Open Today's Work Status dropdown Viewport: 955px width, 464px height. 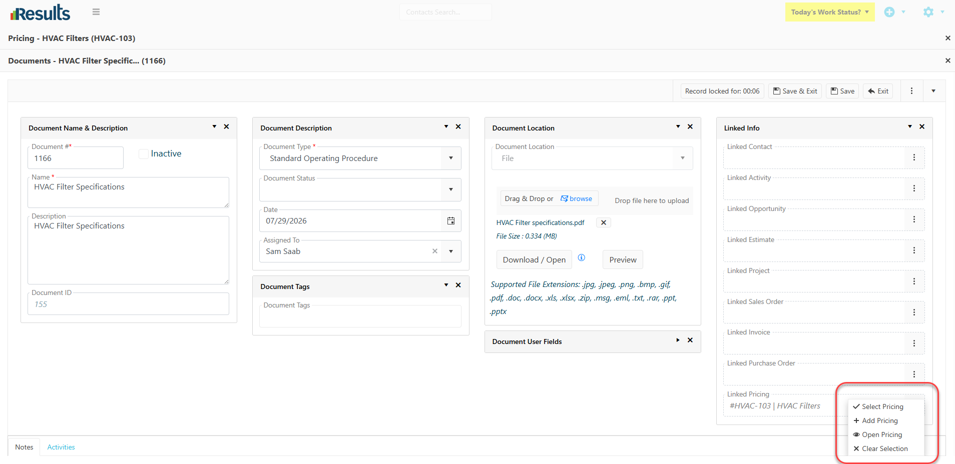[830, 12]
